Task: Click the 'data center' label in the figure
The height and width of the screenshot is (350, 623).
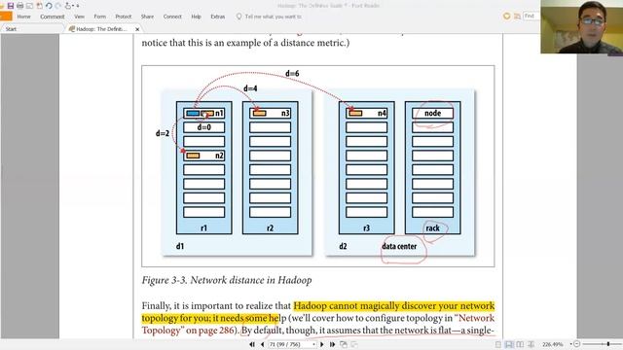Action: click(399, 246)
